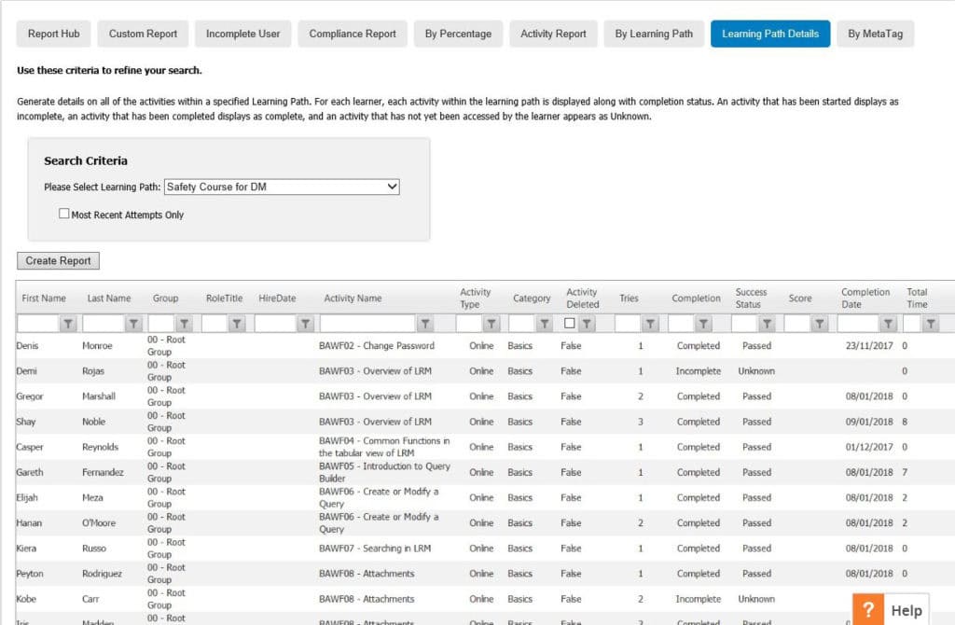Open the By MetaTag tab
This screenshot has width=955, height=625.
click(x=875, y=33)
